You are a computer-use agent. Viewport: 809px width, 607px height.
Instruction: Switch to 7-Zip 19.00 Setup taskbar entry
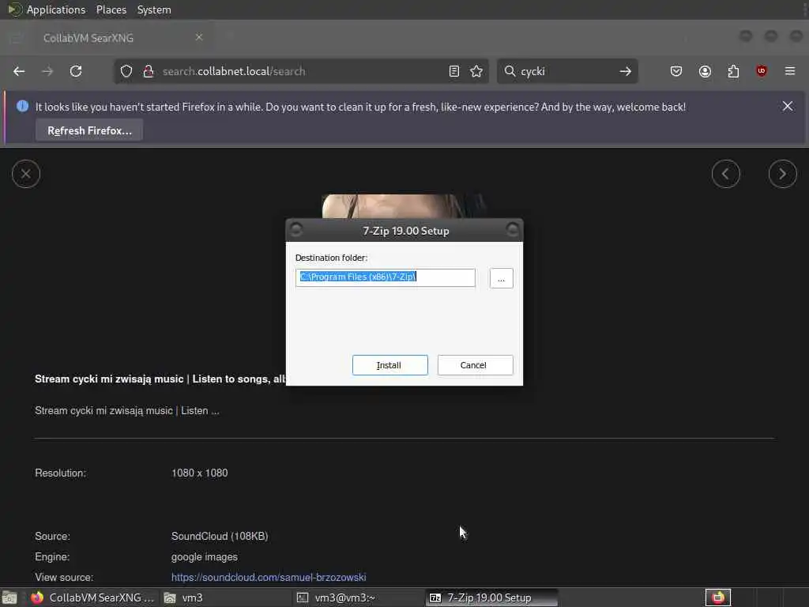pos(491,598)
